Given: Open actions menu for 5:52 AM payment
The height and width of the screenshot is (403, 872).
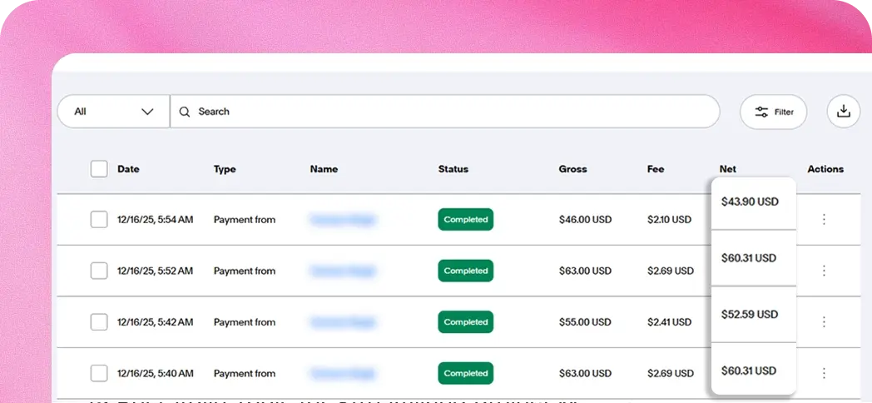Looking at the screenshot, I should [824, 271].
